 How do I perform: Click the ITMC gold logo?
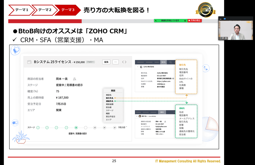click(x=206, y=10)
